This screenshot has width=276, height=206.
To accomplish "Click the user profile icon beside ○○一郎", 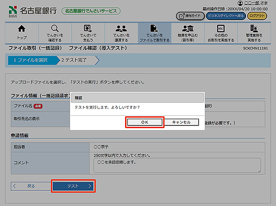I will pyautogui.click(x=240, y=3).
